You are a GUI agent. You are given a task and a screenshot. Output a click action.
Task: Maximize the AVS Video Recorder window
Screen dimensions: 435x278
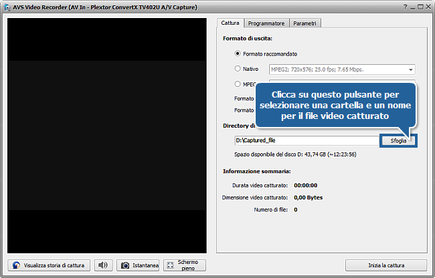point(420,6)
